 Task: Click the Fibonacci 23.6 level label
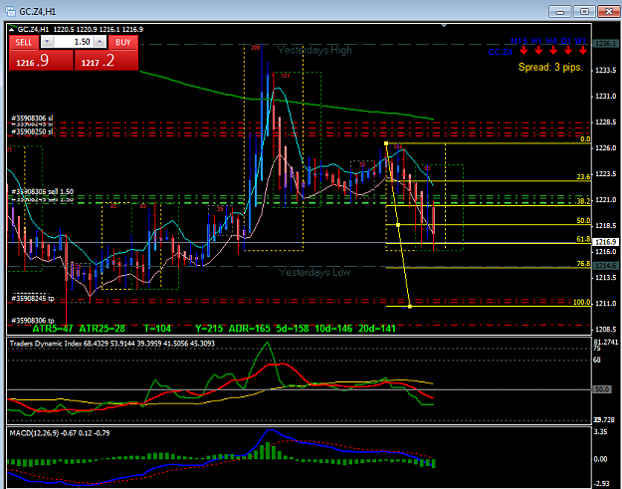click(583, 177)
